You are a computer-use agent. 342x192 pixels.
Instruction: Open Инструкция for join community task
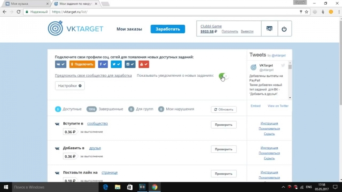[269, 123]
